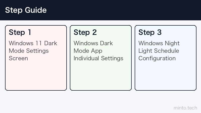Select the Step 2 card
The height and width of the screenshot is (113, 201).
pyautogui.click(x=101, y=58)
